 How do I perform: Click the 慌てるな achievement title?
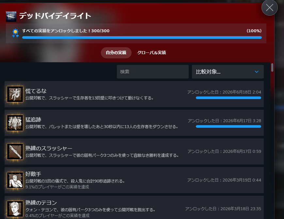(36, 91)
